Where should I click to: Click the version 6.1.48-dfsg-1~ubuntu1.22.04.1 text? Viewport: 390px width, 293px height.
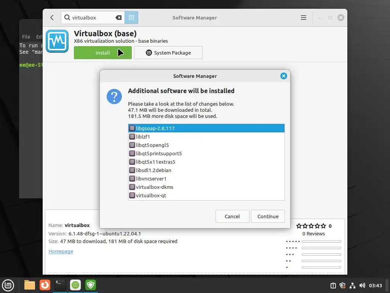(105, 234)
